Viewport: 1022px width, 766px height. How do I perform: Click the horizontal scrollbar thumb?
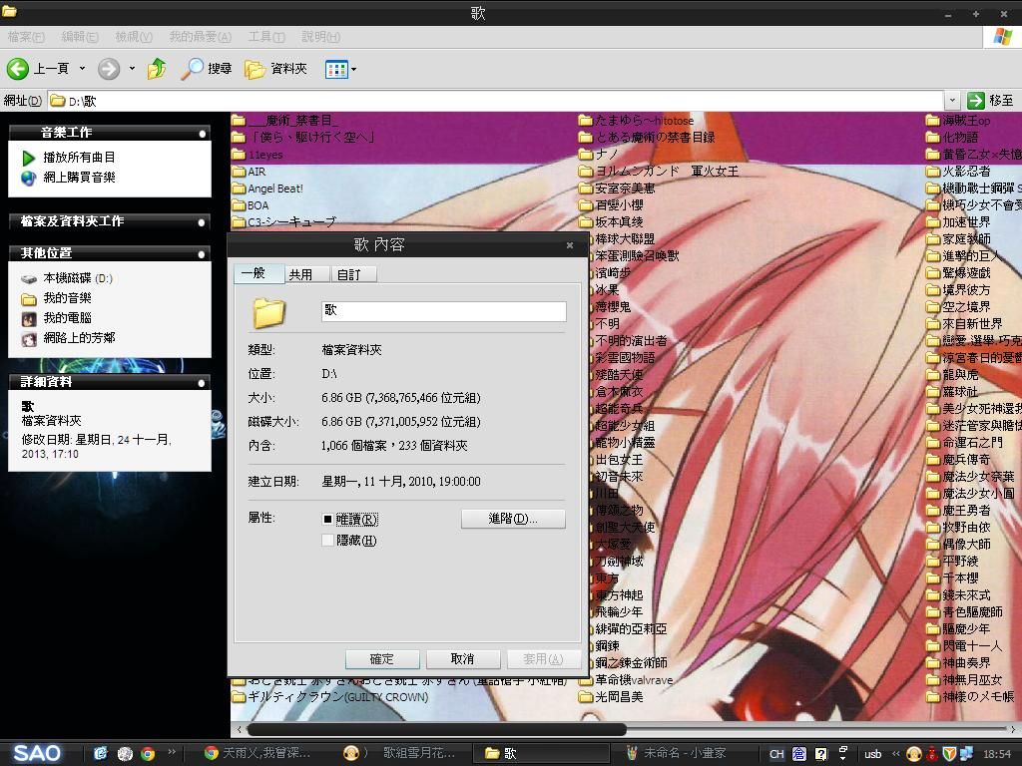436,729
